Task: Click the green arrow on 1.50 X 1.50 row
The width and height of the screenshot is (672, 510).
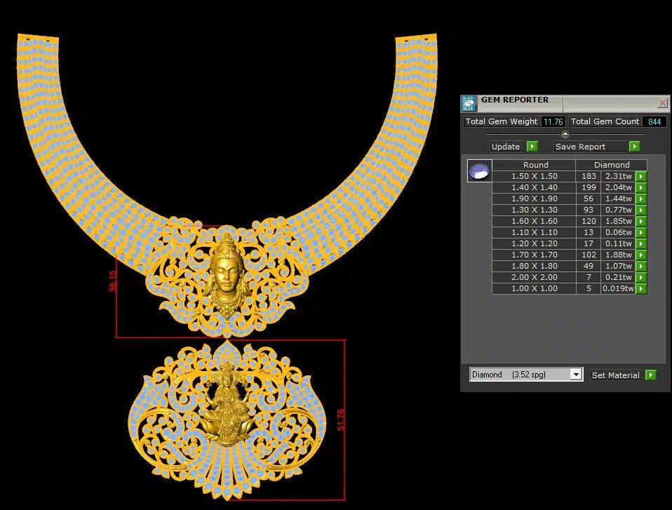Action: click(x=640, y=177)
